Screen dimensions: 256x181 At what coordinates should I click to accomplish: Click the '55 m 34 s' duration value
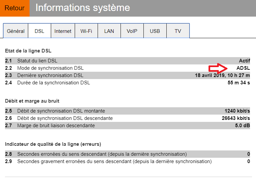(239, 83)
